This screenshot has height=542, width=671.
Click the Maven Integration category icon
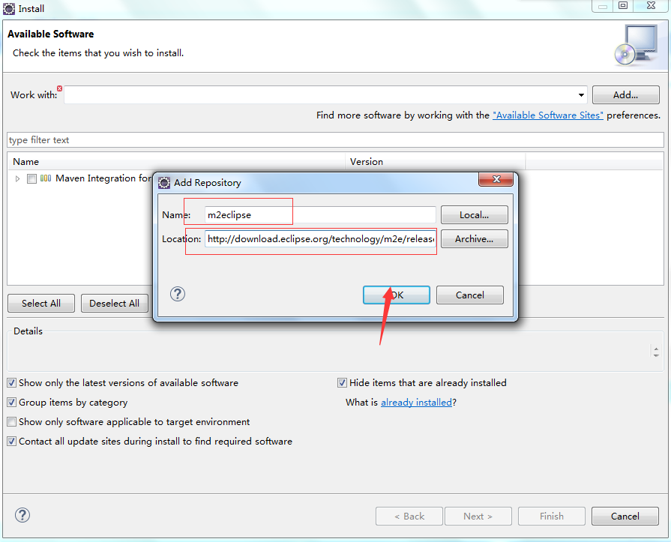[46, 178]
